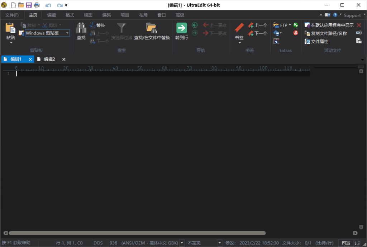Close the 编辑1 file tab
The width and height of the screenshot is (367, 247).
point(30,60)
